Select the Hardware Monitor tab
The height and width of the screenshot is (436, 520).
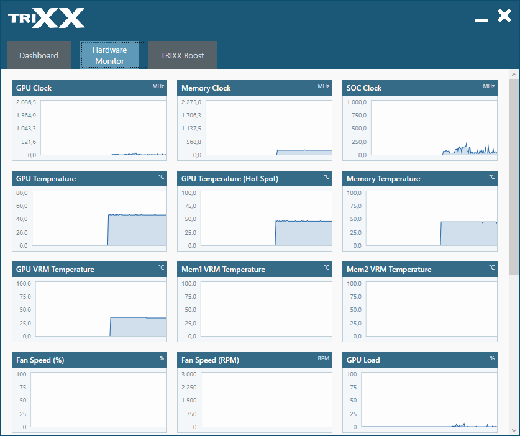pyautogui.click(x=109, y=55)
